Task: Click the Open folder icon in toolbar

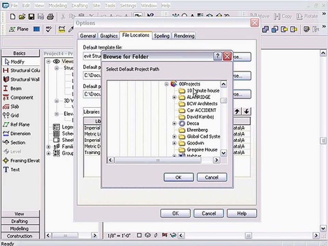Action: pyautogui.click(x=22, y=16)
